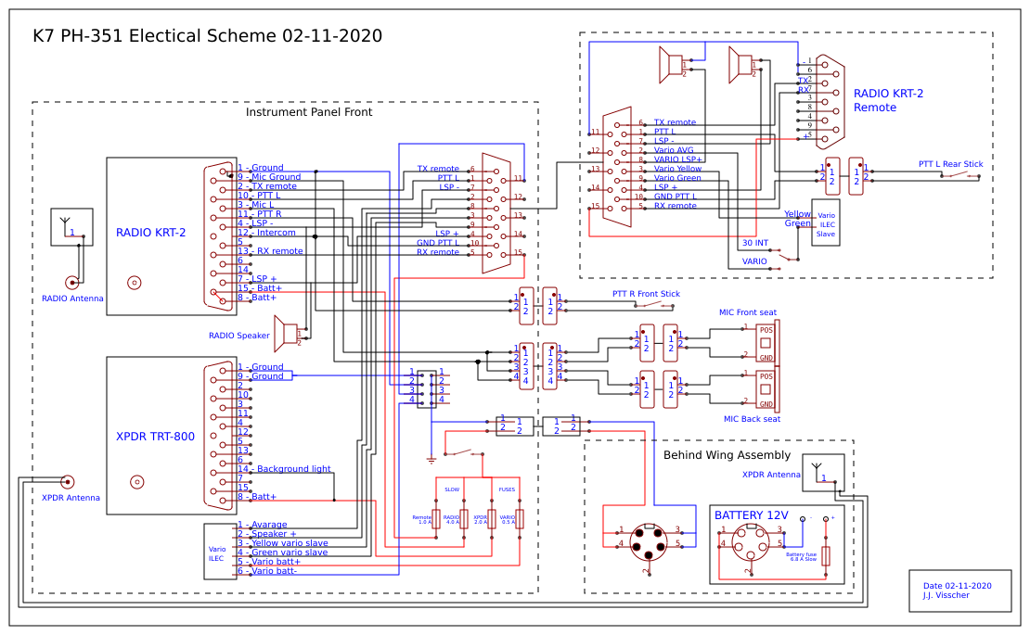Click the VARIO LSP+ label
This screenshot has height=635, width=1030.
click(678, 159)
